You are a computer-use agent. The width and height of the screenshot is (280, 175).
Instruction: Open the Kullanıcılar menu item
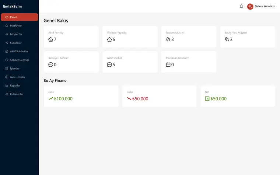(20, 94)
